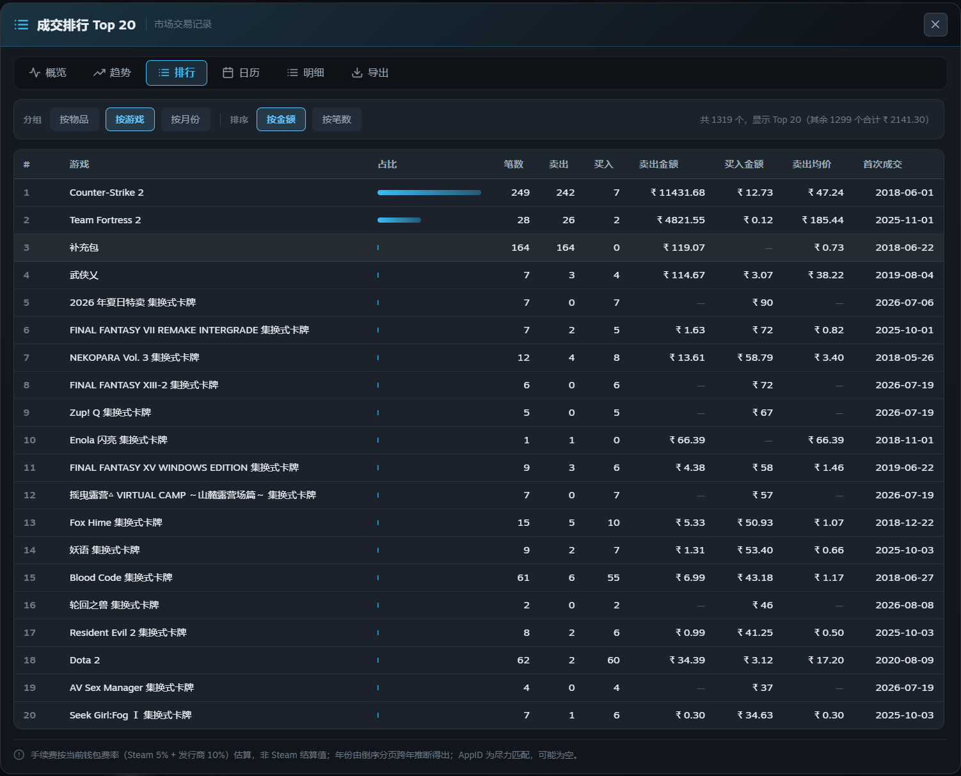The image size is (961, 776).
Task: Click the ₹ 11431.68 sell amount
Action: coord(678,193)
